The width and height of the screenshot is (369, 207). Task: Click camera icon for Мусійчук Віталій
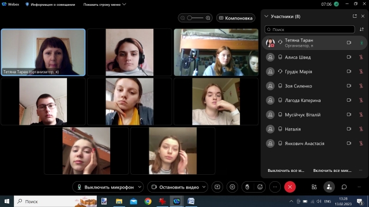pyautogui.click(x=349, y=114)
